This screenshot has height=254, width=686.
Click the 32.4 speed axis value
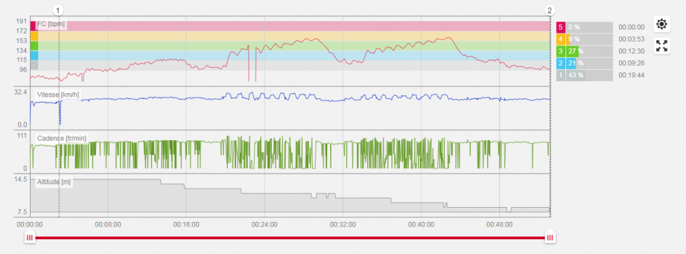tap(21, 92)
